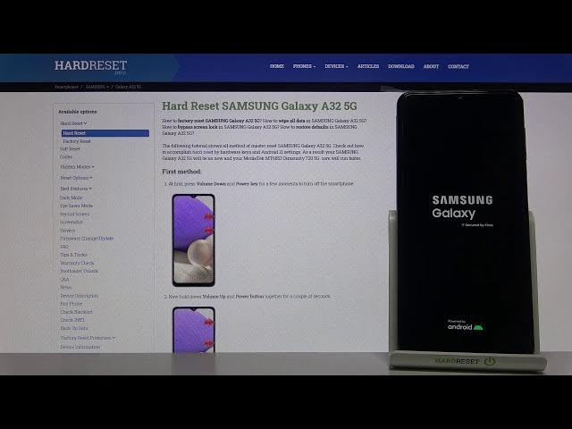Viewport: 572px width, 429px height.
Task: Open Firmware Change/Update link
Action: [x=87, y=239]
